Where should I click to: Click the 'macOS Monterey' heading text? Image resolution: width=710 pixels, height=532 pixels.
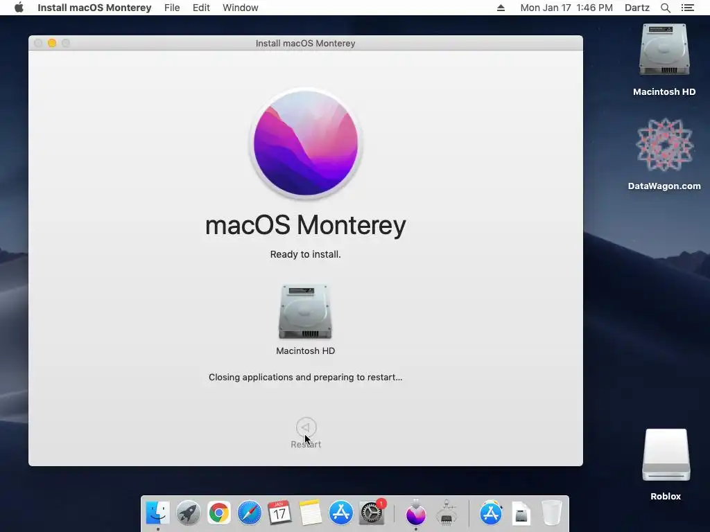point(306,225)
